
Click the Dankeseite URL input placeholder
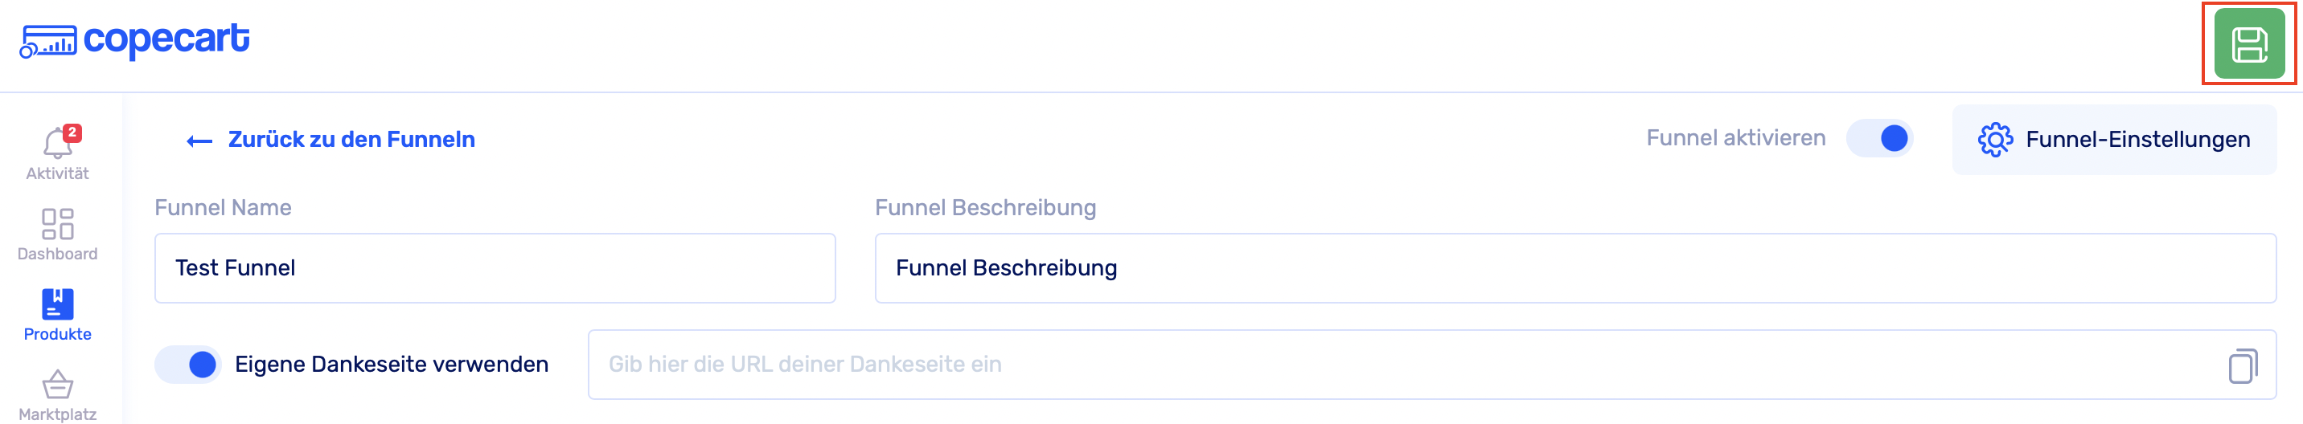click(805, 365)
